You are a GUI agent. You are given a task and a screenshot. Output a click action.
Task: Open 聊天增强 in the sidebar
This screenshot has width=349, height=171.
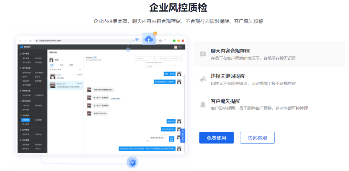[38, 106]
